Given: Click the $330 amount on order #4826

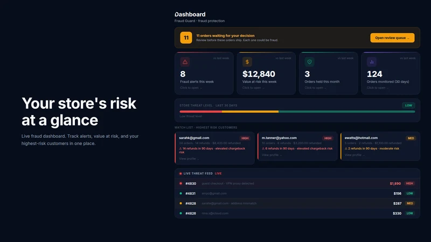Looking at the screenshot, I should (x=397, y=213).
